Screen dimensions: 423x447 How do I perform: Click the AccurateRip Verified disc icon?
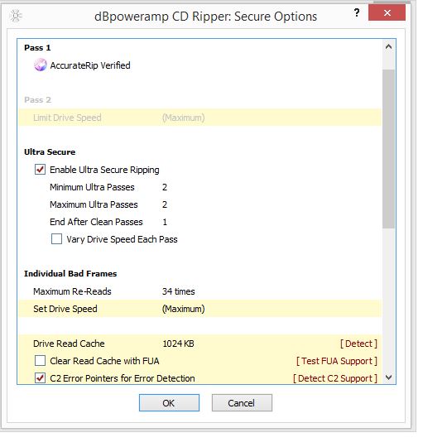point(41,65)
